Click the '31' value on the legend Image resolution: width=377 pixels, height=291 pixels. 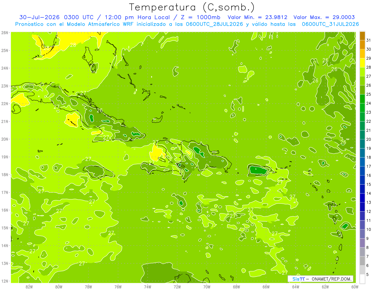click(369, 40)
